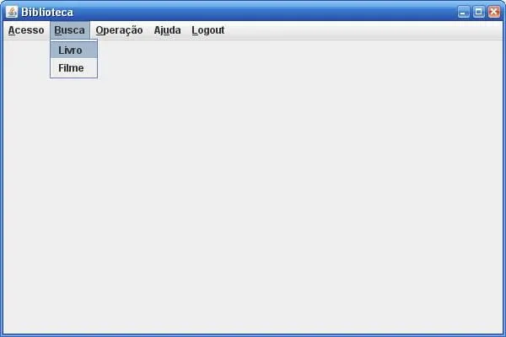Open the Ajuda menu
506x337 pixels.
click(167, 30)
